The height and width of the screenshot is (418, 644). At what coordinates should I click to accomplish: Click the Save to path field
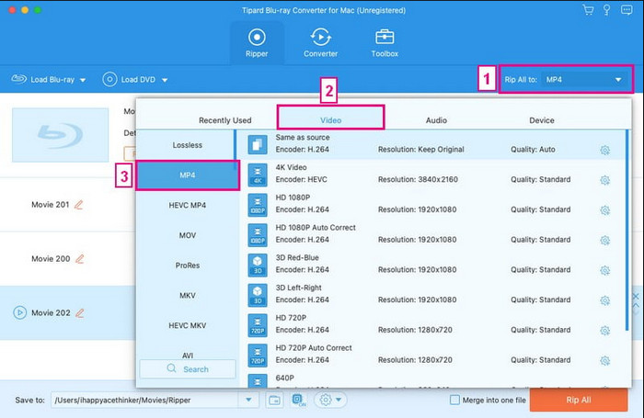pos(144,400)
